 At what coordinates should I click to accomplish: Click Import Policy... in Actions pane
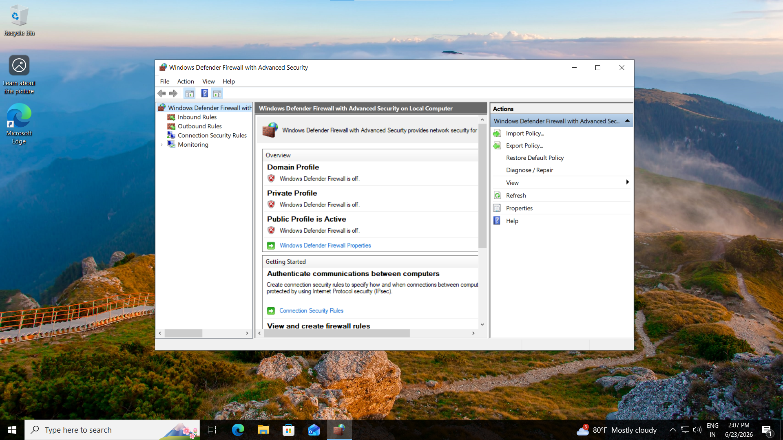pyautogui.click(x=525, y=134)
